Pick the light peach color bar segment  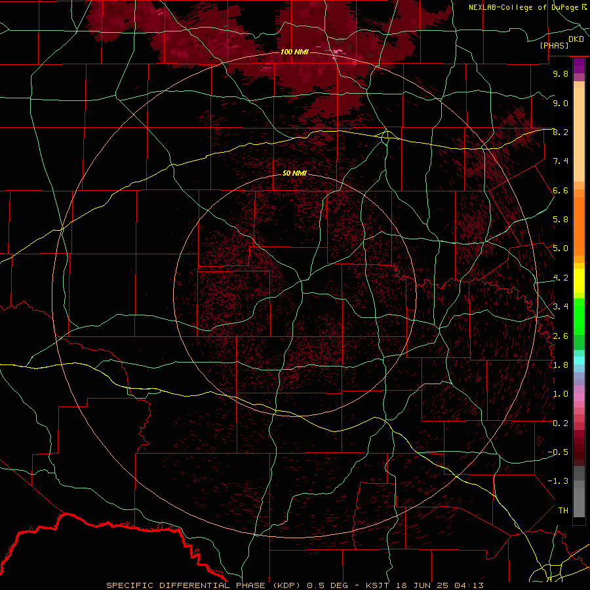(x=579, y=136)
